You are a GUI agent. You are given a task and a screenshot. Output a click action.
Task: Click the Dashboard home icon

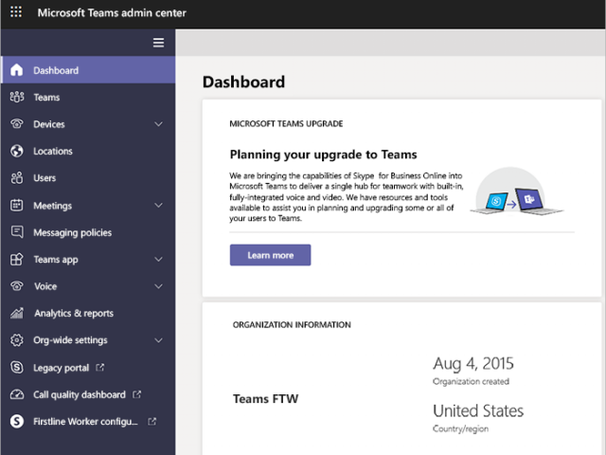(16, 70)
